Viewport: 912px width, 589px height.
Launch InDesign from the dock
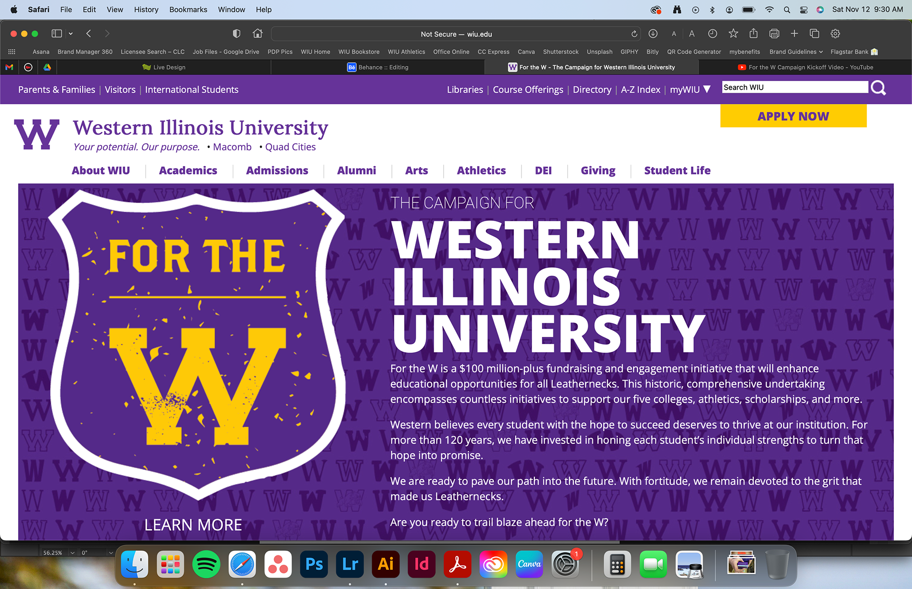[x=422, y=564]
